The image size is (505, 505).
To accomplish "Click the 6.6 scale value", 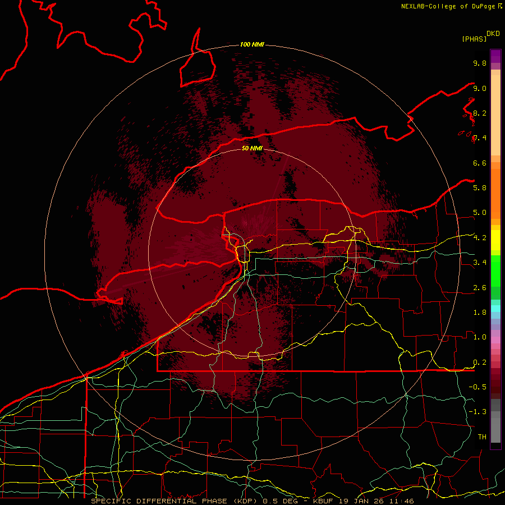I will coord(480,163).
